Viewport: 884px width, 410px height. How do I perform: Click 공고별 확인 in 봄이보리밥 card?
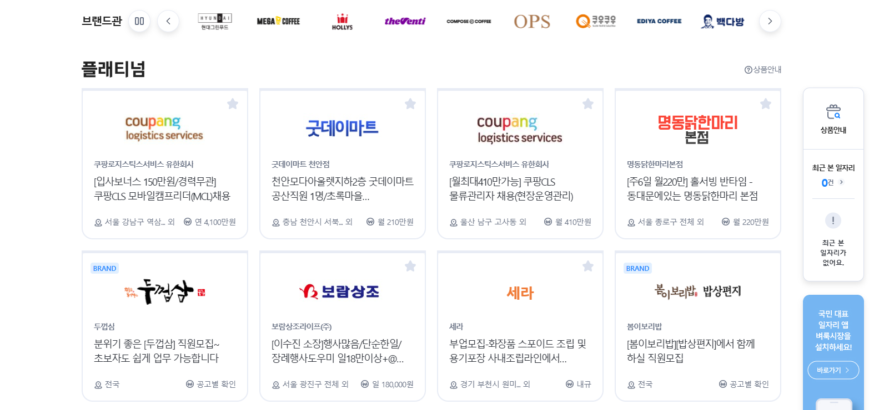(x=744, y=385)
